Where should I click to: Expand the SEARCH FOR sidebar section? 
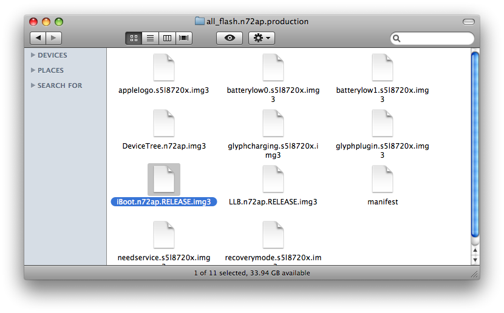tap(33, 86)
